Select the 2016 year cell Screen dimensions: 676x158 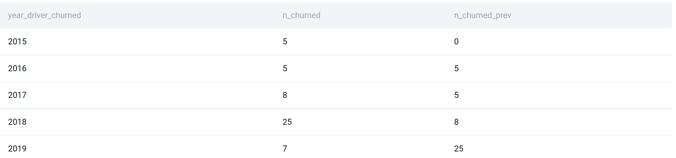coord(17,68)
